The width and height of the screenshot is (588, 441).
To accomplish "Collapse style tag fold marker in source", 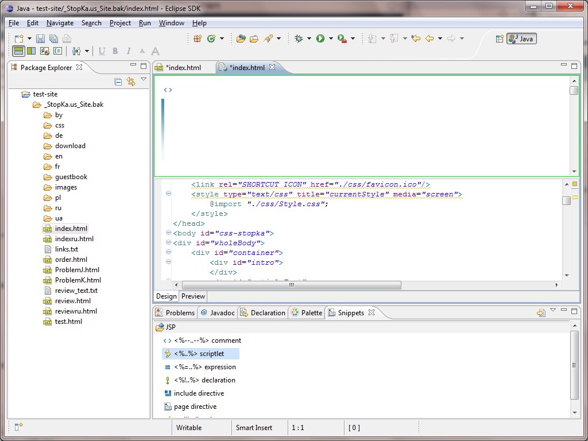I will [x=168, y=194].
